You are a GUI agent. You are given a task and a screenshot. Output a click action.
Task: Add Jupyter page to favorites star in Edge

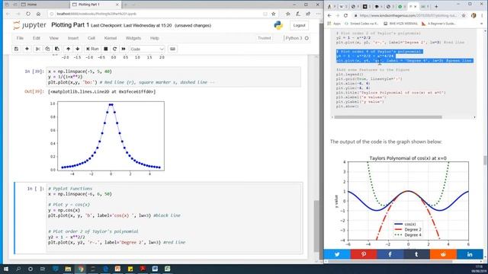274,14
